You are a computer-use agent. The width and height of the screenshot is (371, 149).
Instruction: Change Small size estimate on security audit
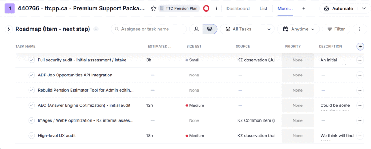192,60
